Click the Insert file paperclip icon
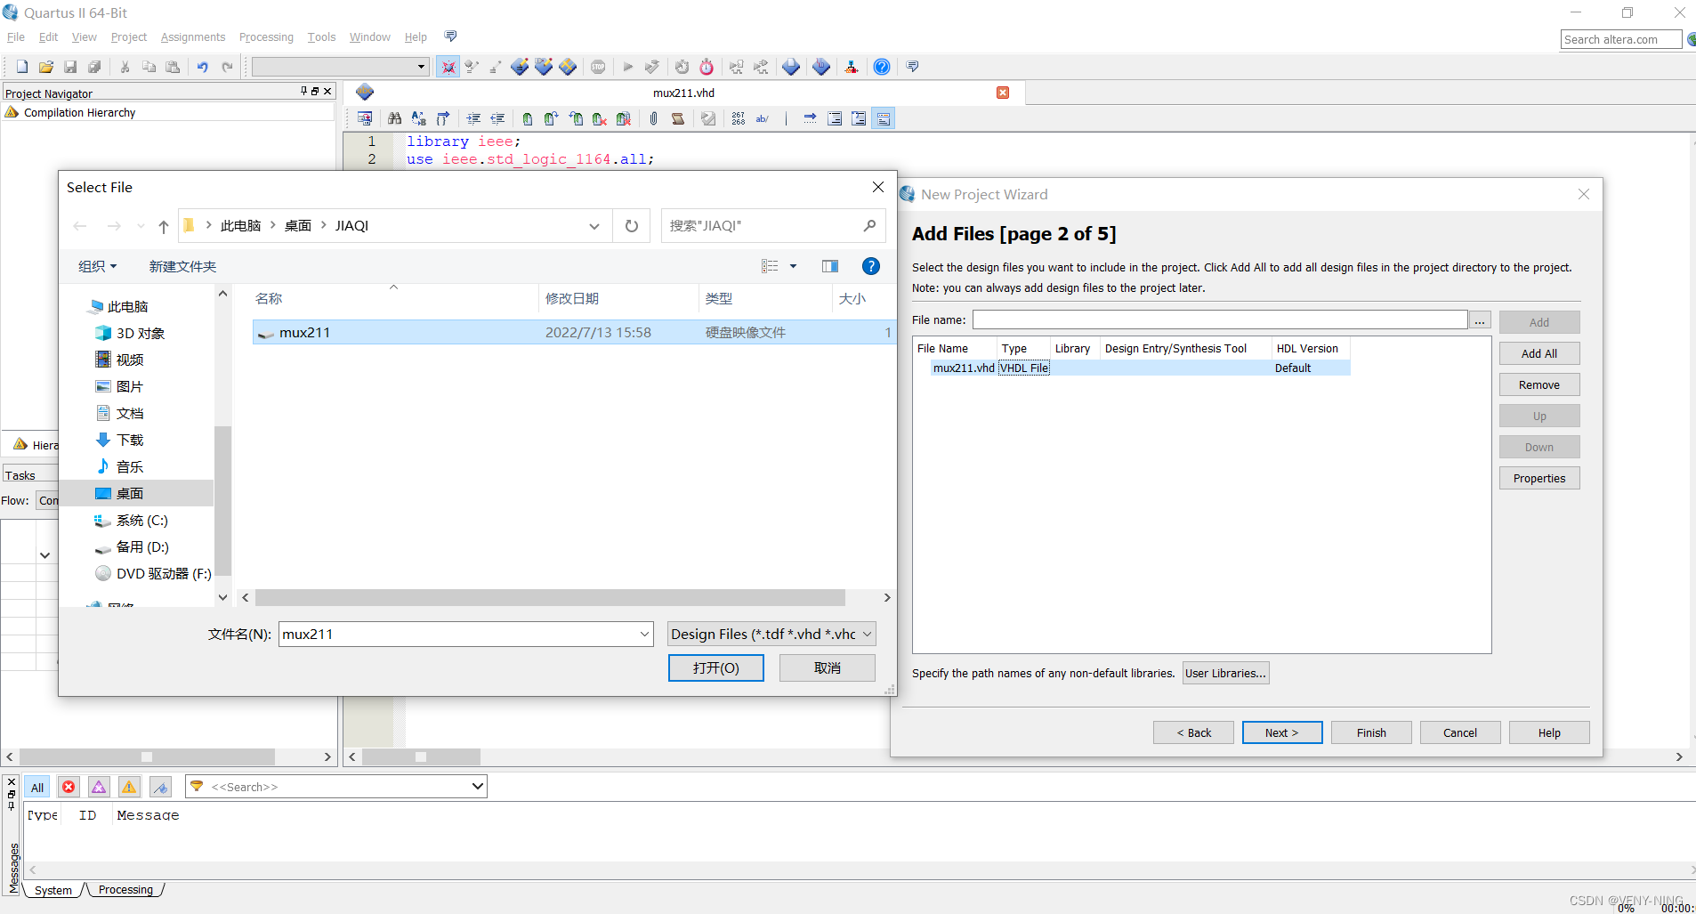This screenshot has height=914, width=1696. pos(654,118)
